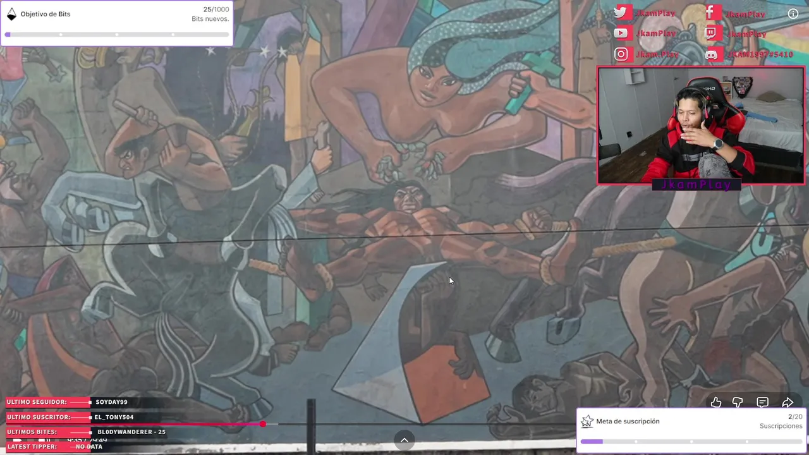Click the JkamPlay label beside the Twitch icon
Image resolution: width=809 pixels, height=455 pixels.
[x=746, y=34]
